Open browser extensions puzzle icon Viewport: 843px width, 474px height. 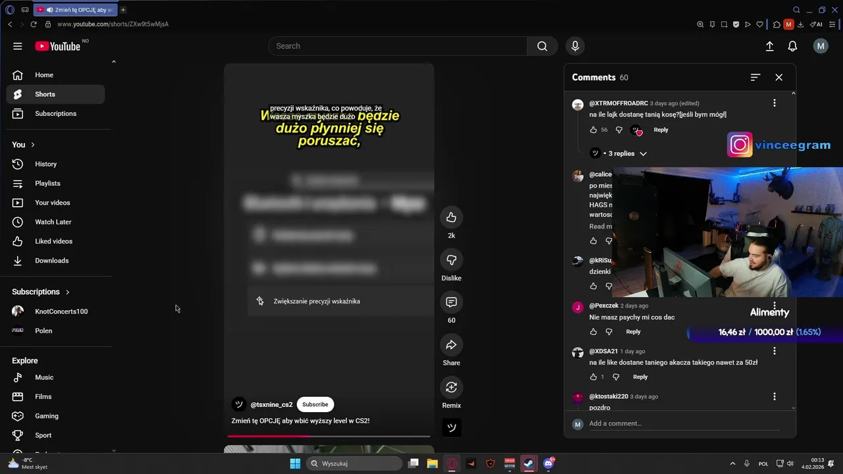click(x=776, y=24)
